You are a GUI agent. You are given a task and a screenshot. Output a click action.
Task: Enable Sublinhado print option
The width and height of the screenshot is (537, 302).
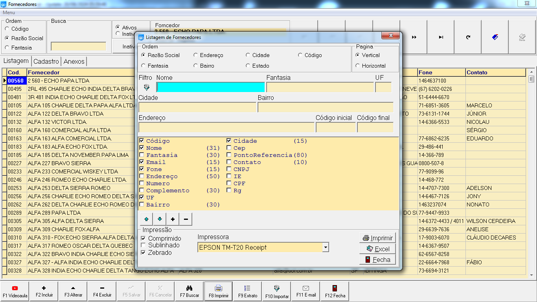143,245
